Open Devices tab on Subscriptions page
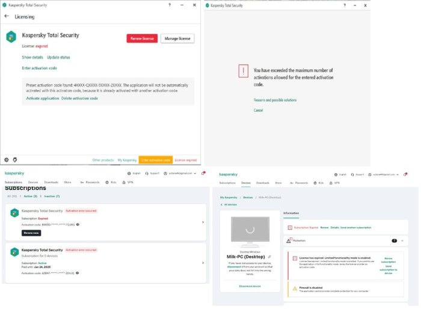Image resolution: width=421 pixels, height=309 pixels. [x=33, y=182]
